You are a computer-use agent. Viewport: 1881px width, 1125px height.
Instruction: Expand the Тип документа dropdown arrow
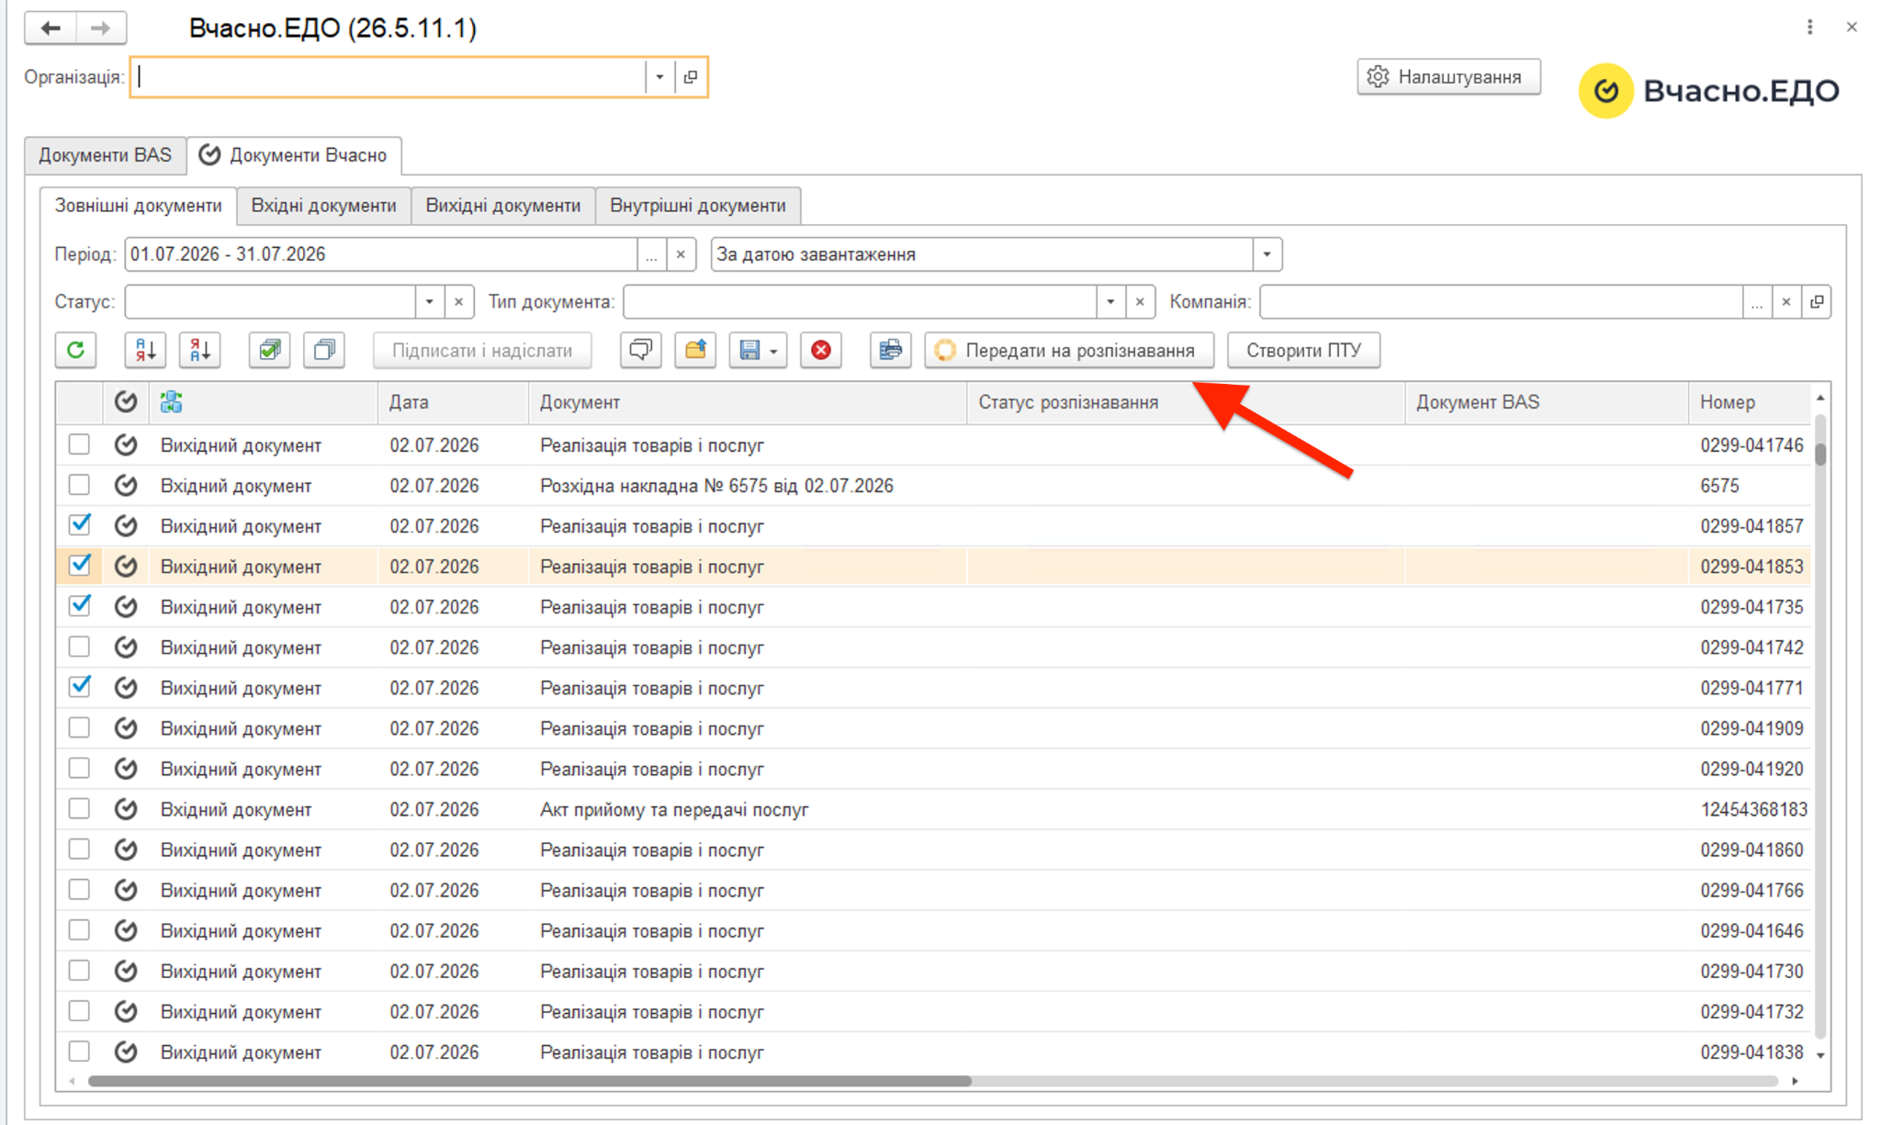[1110, 301]
